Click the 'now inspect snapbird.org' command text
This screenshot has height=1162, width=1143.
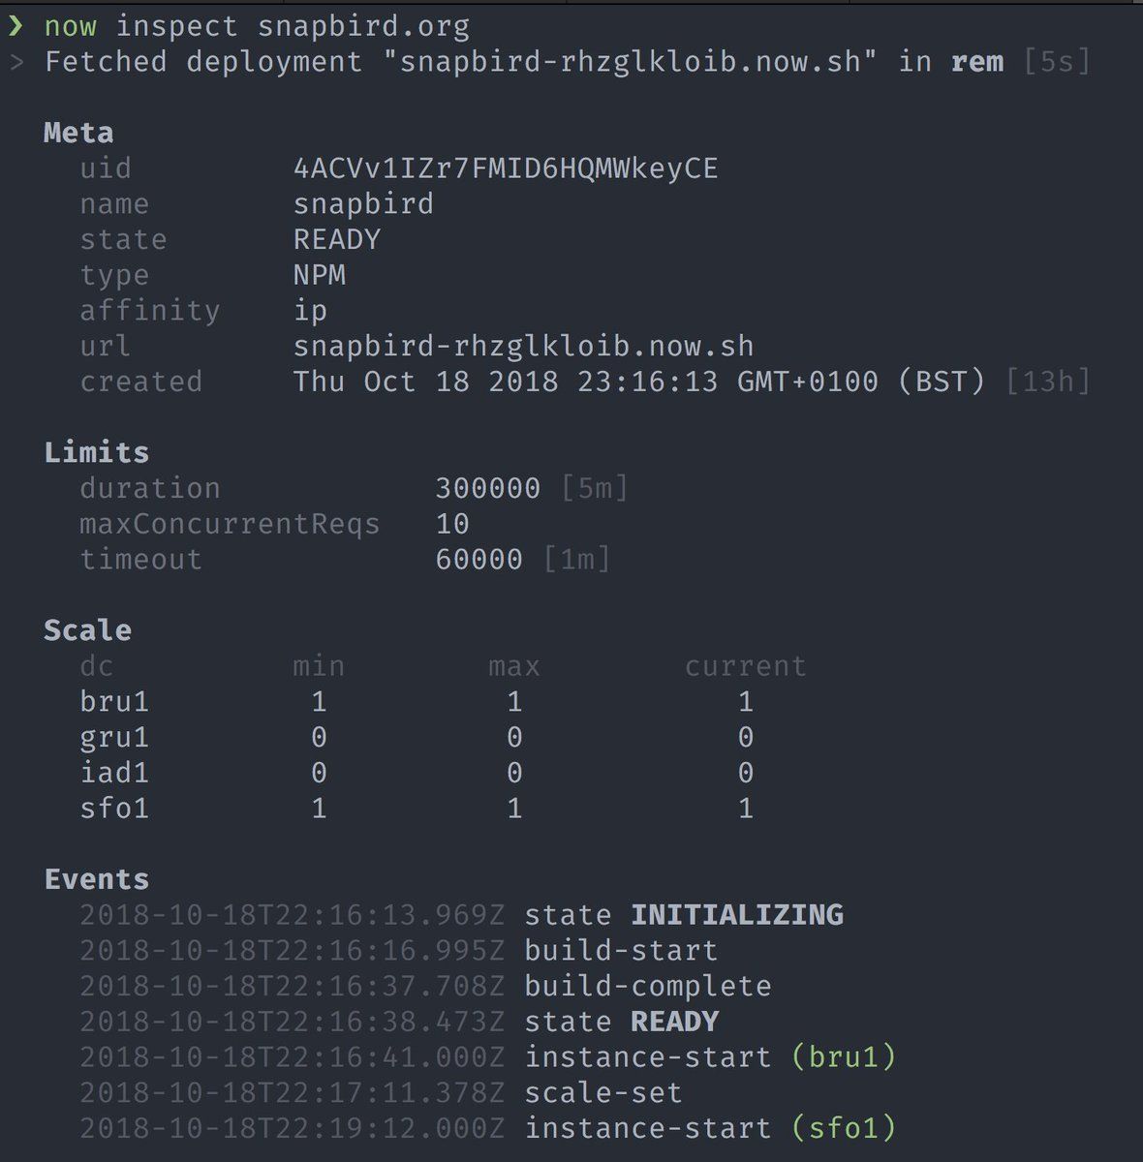[x=257, y=26]
